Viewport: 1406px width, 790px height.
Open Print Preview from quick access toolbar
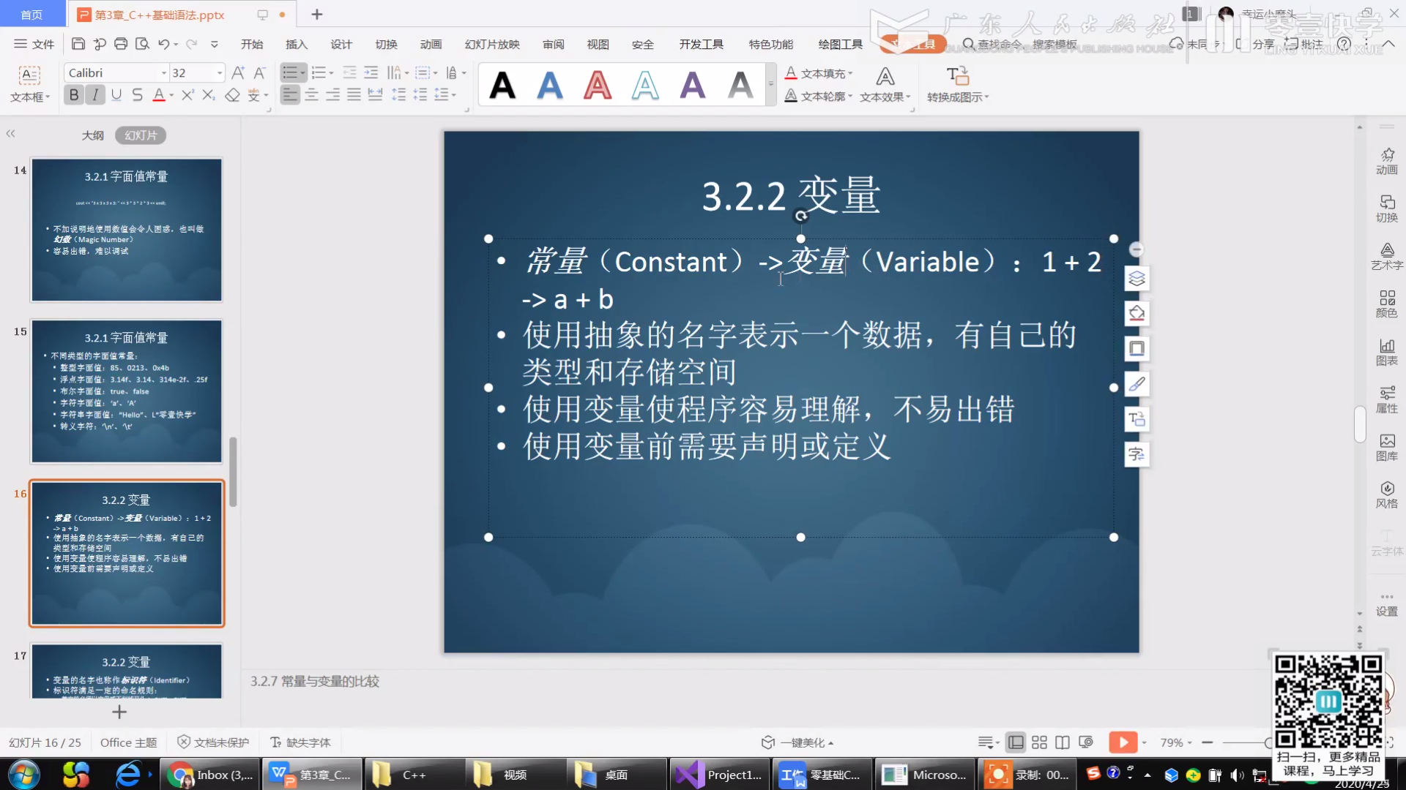point(142,44)
